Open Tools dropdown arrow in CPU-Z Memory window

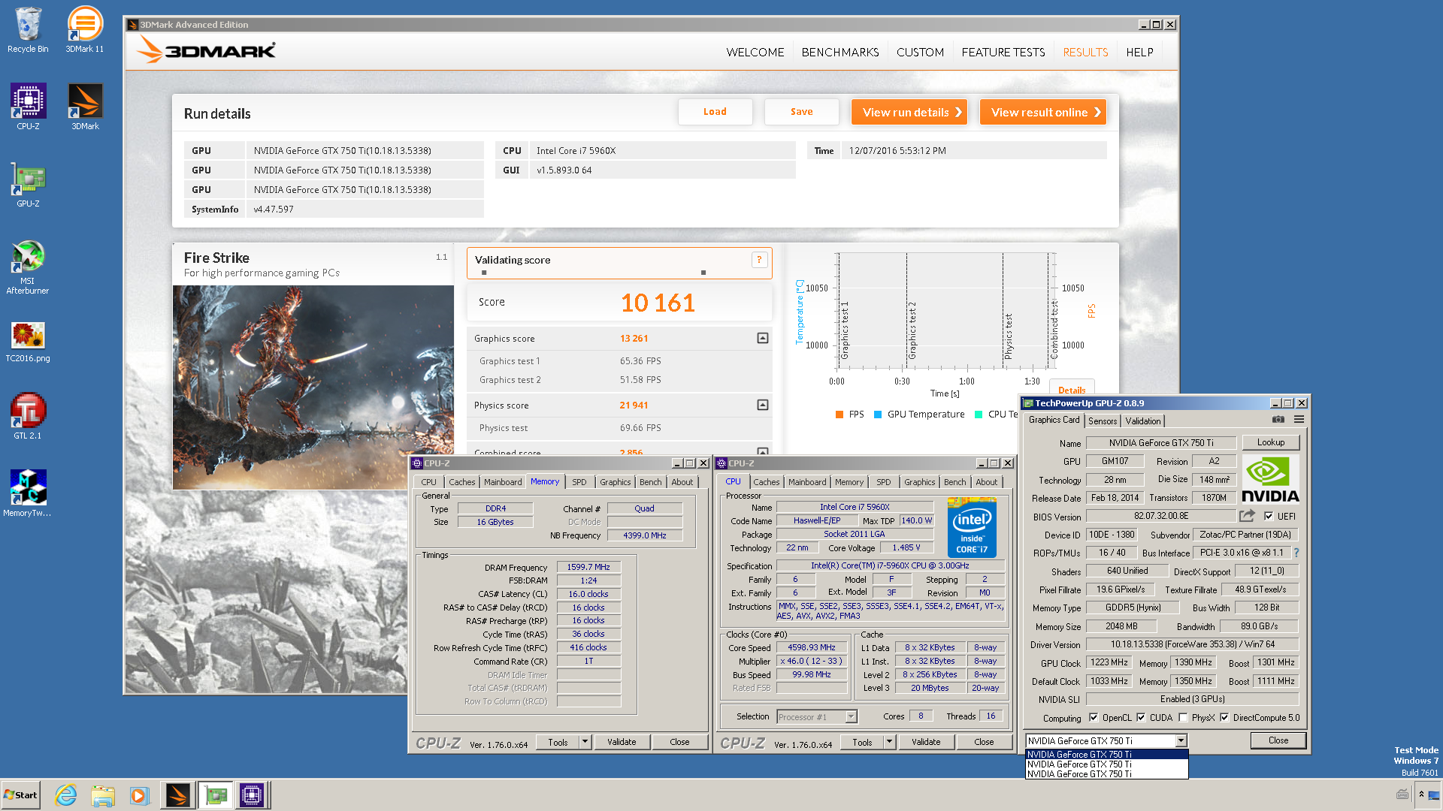coord(585,742)
